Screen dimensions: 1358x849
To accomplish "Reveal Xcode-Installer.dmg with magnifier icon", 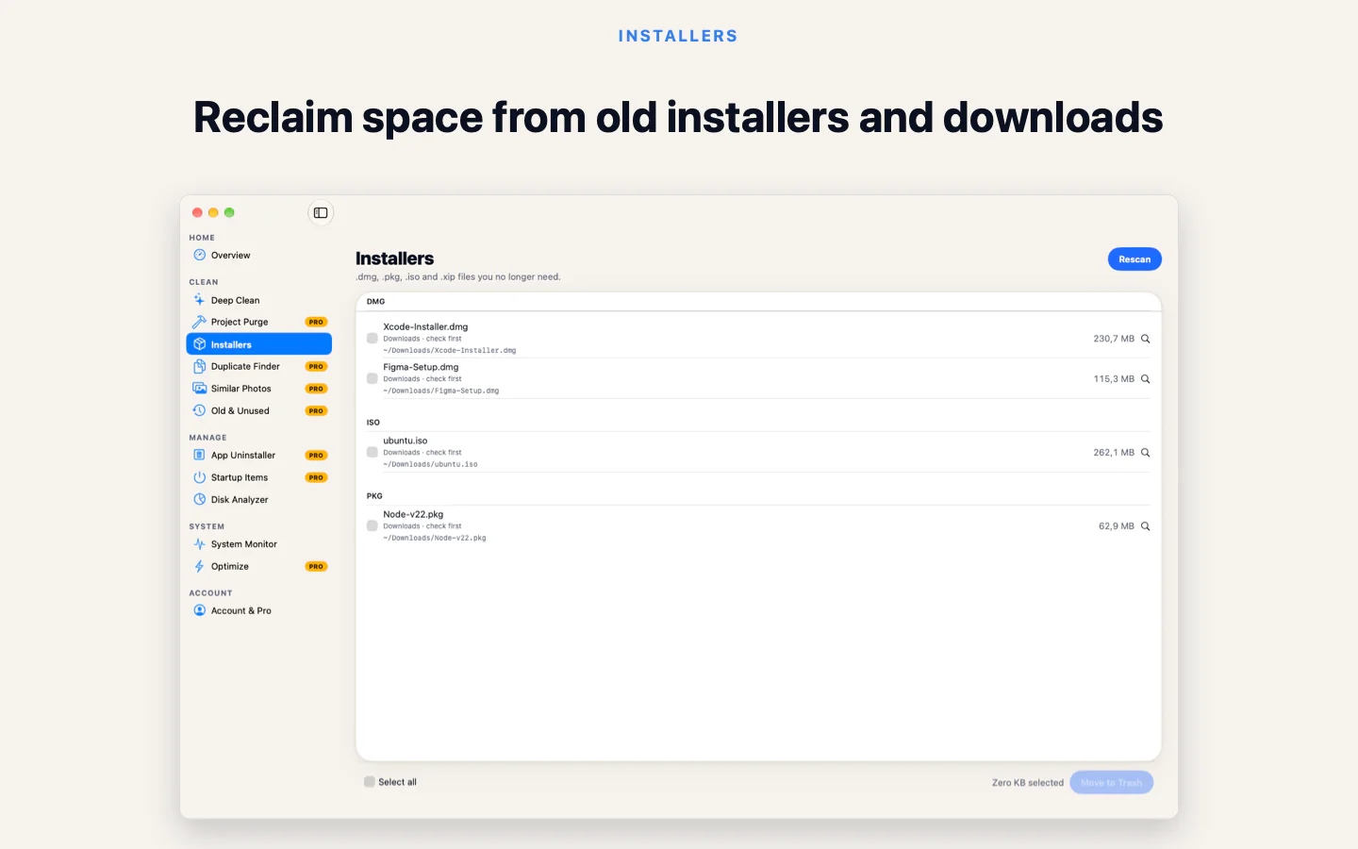I will pos(1146,339).
